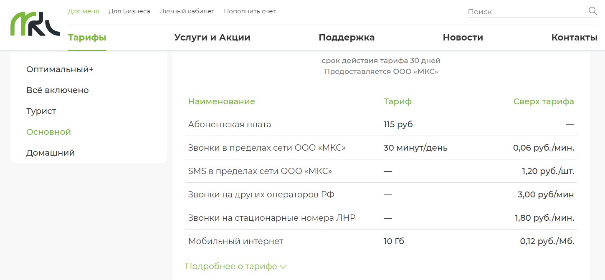Click the 3,00 руб/мин value
The width and height of the screenshot is (605, 280).
coord(546,194)
